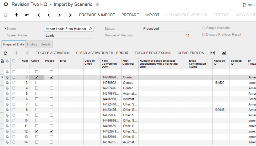This screenshot has width=256, height=146.
Task: Click the Save disk icon in toolbar
Action: coord(5,15)
